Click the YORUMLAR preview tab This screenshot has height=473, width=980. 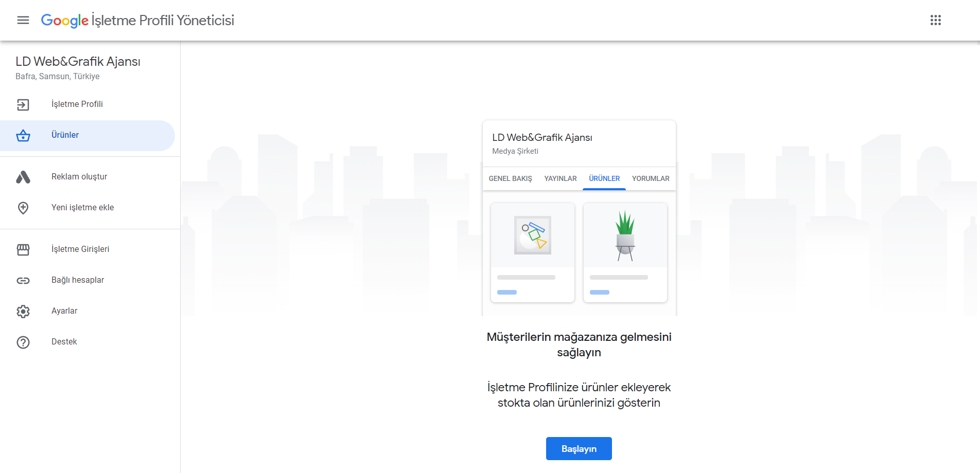pos(651,178)
